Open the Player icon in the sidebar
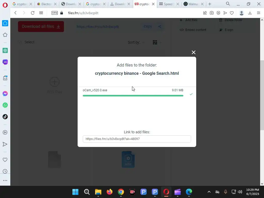264x198 pixels. click(x=5, y=133)
